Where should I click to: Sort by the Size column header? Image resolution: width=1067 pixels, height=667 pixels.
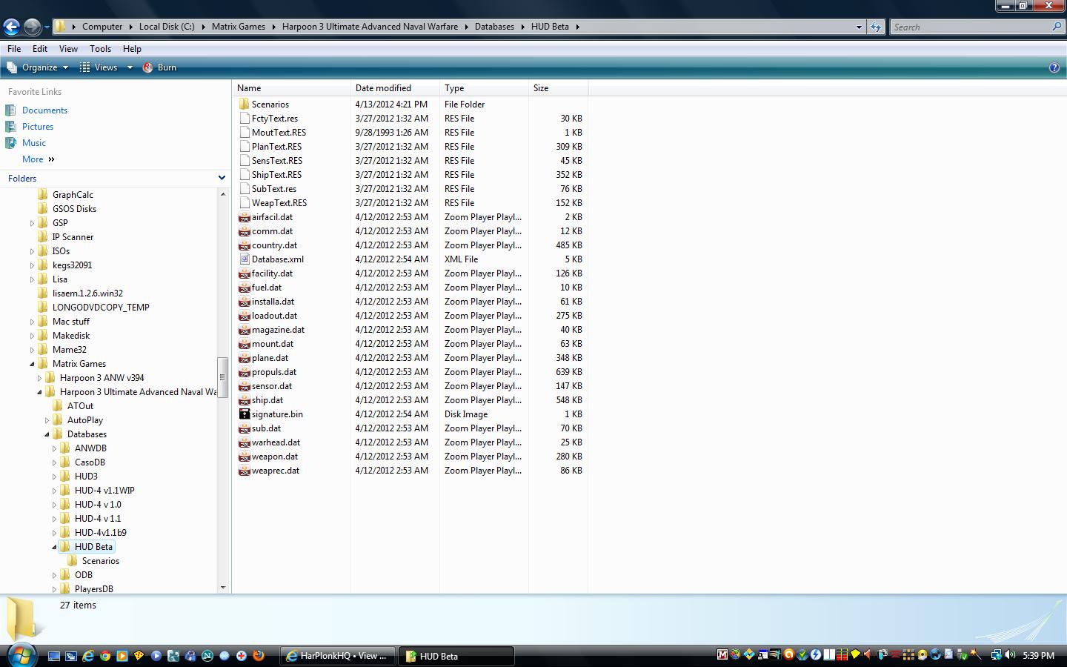[x=558, y=88]
